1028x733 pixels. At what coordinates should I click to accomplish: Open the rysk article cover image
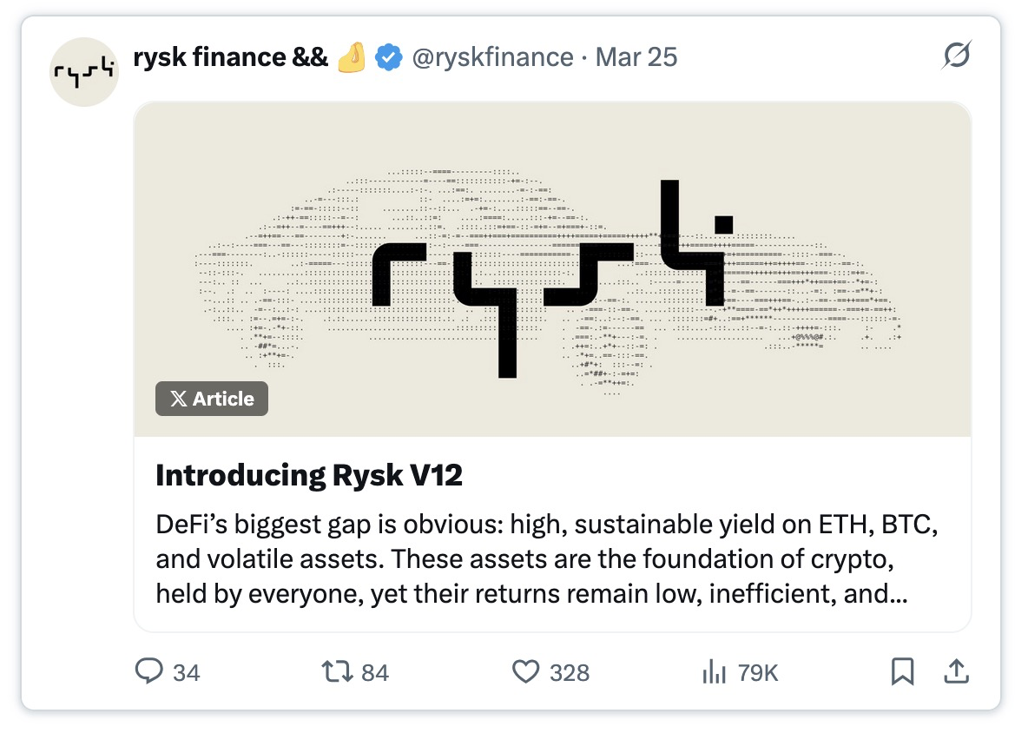(552, 269)
